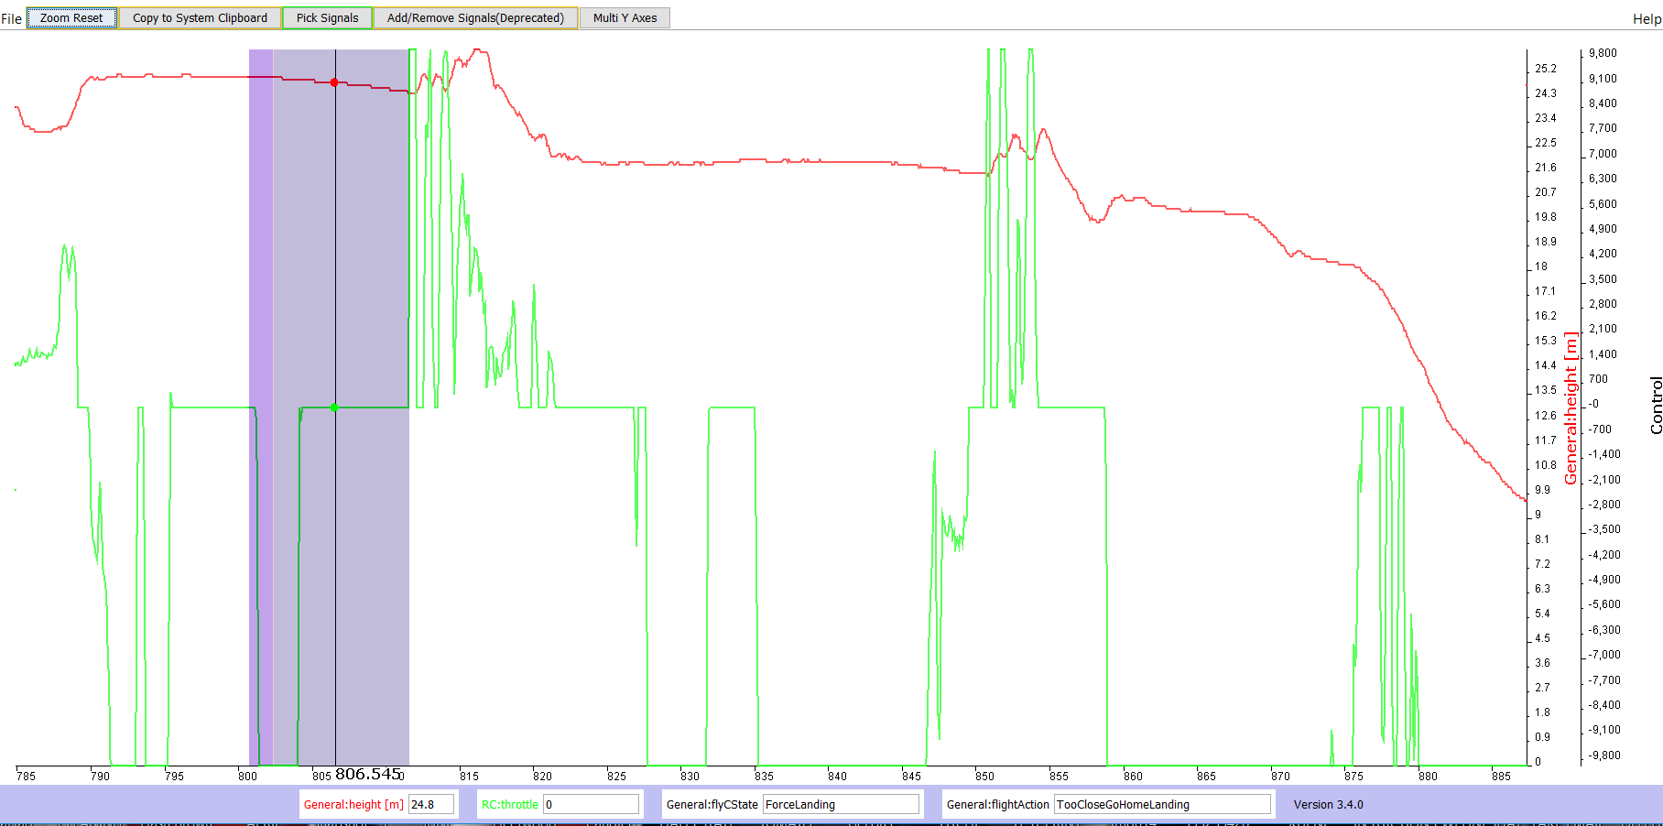Viewport: 1663px width, 826px height.
Task: Open the File menu
Action: pyautogui.click(x=11, y=18)
